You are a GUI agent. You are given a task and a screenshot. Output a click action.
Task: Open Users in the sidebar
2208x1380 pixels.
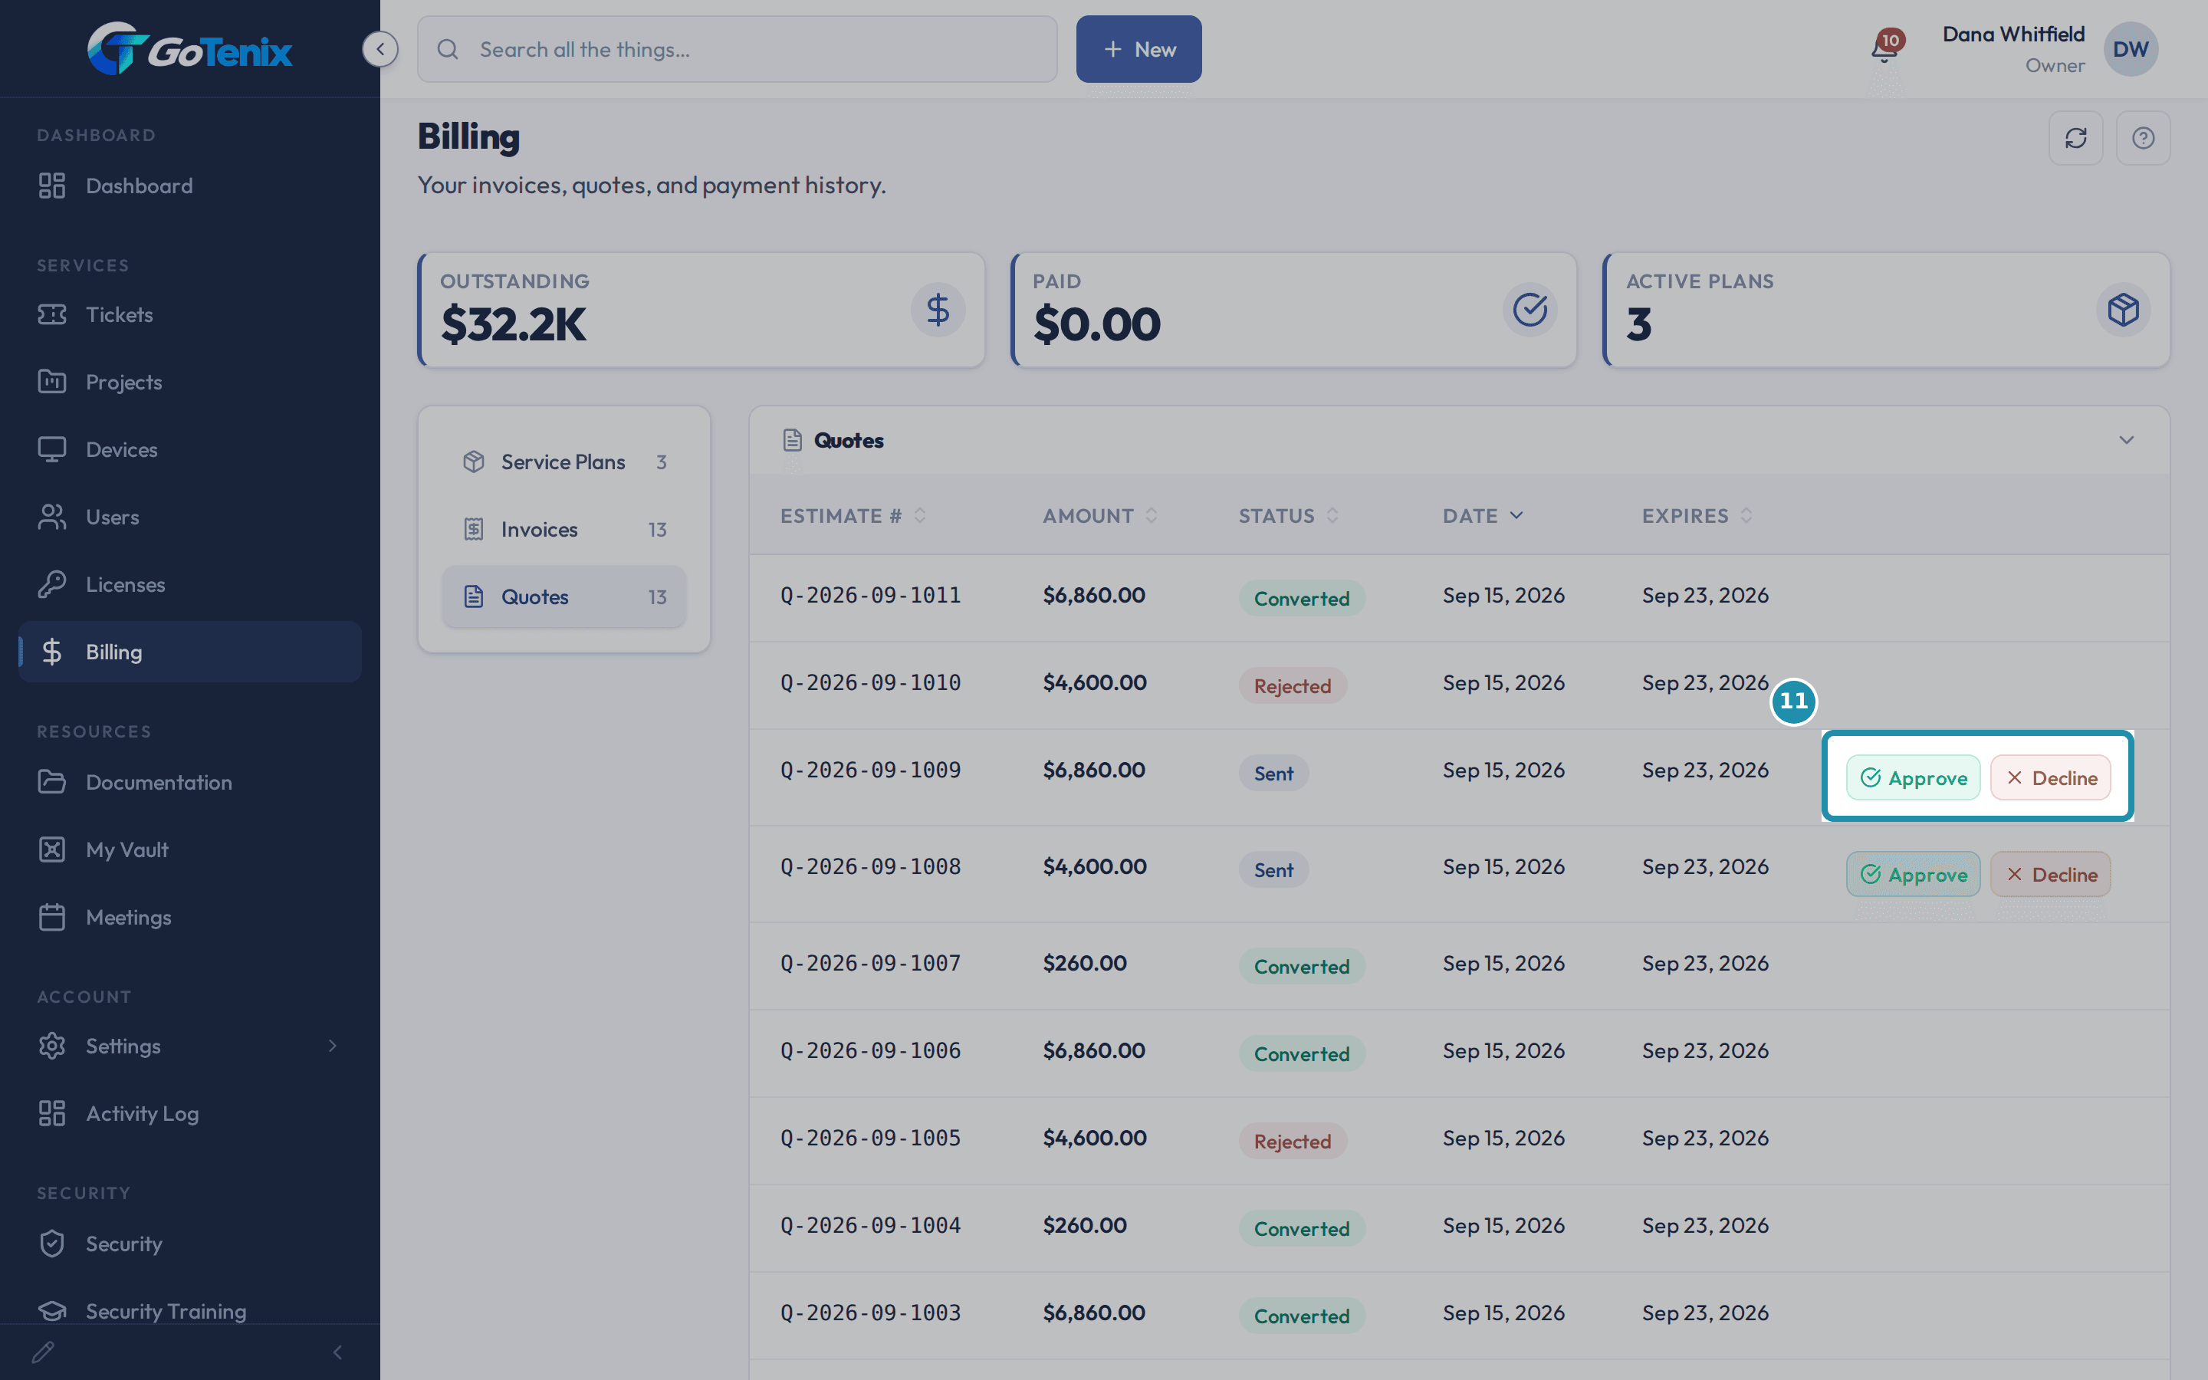190,517
